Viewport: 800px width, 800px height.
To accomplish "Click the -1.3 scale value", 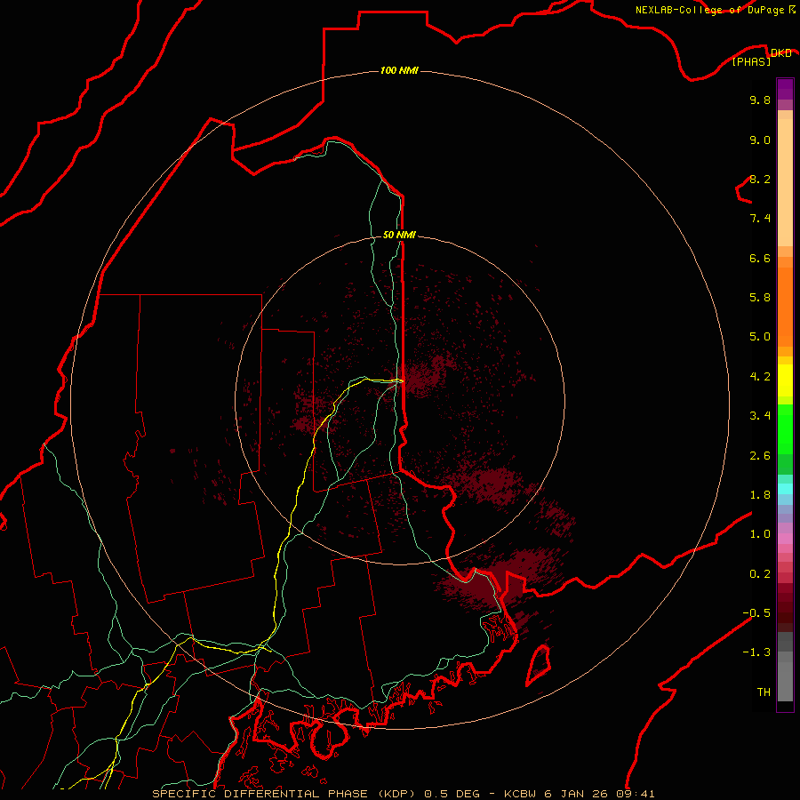I will pyautogui.click(x=756, y=652).
